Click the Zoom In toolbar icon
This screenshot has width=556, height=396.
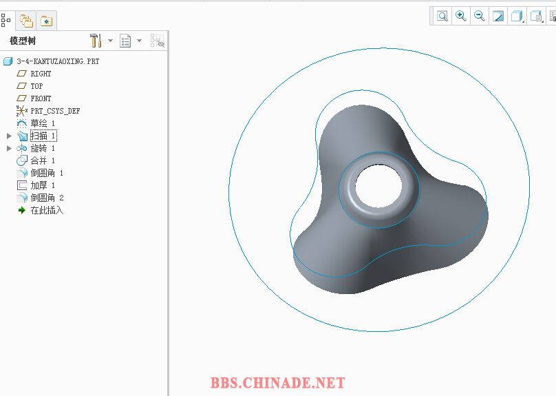[460, 16]
